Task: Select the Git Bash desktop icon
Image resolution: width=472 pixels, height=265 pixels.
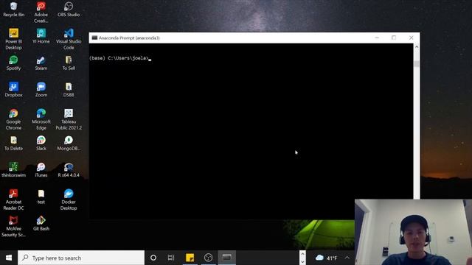Action: (41, 223)
